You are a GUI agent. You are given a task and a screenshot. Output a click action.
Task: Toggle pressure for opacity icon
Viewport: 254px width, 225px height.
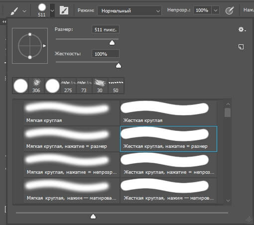click(x=230, y=10)
